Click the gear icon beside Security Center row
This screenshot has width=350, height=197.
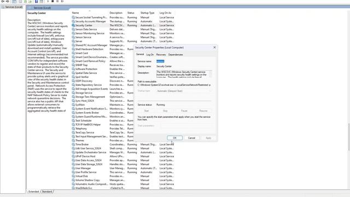coord(73,25)
